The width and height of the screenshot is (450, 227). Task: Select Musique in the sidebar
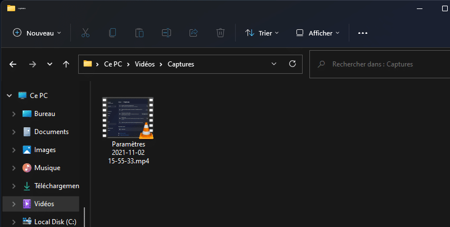[47, 168]
